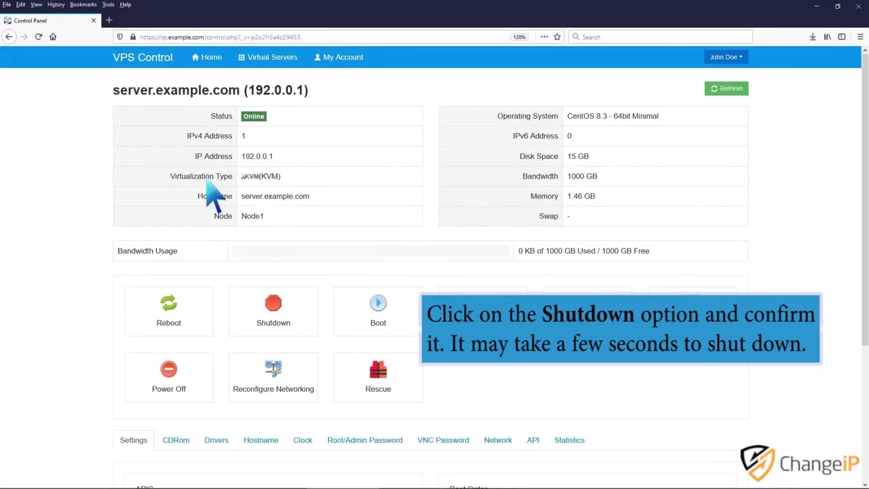Open Reconfigure Networking icon
The height and width of the screenshot is (489, 869).
tap(273, 369)
